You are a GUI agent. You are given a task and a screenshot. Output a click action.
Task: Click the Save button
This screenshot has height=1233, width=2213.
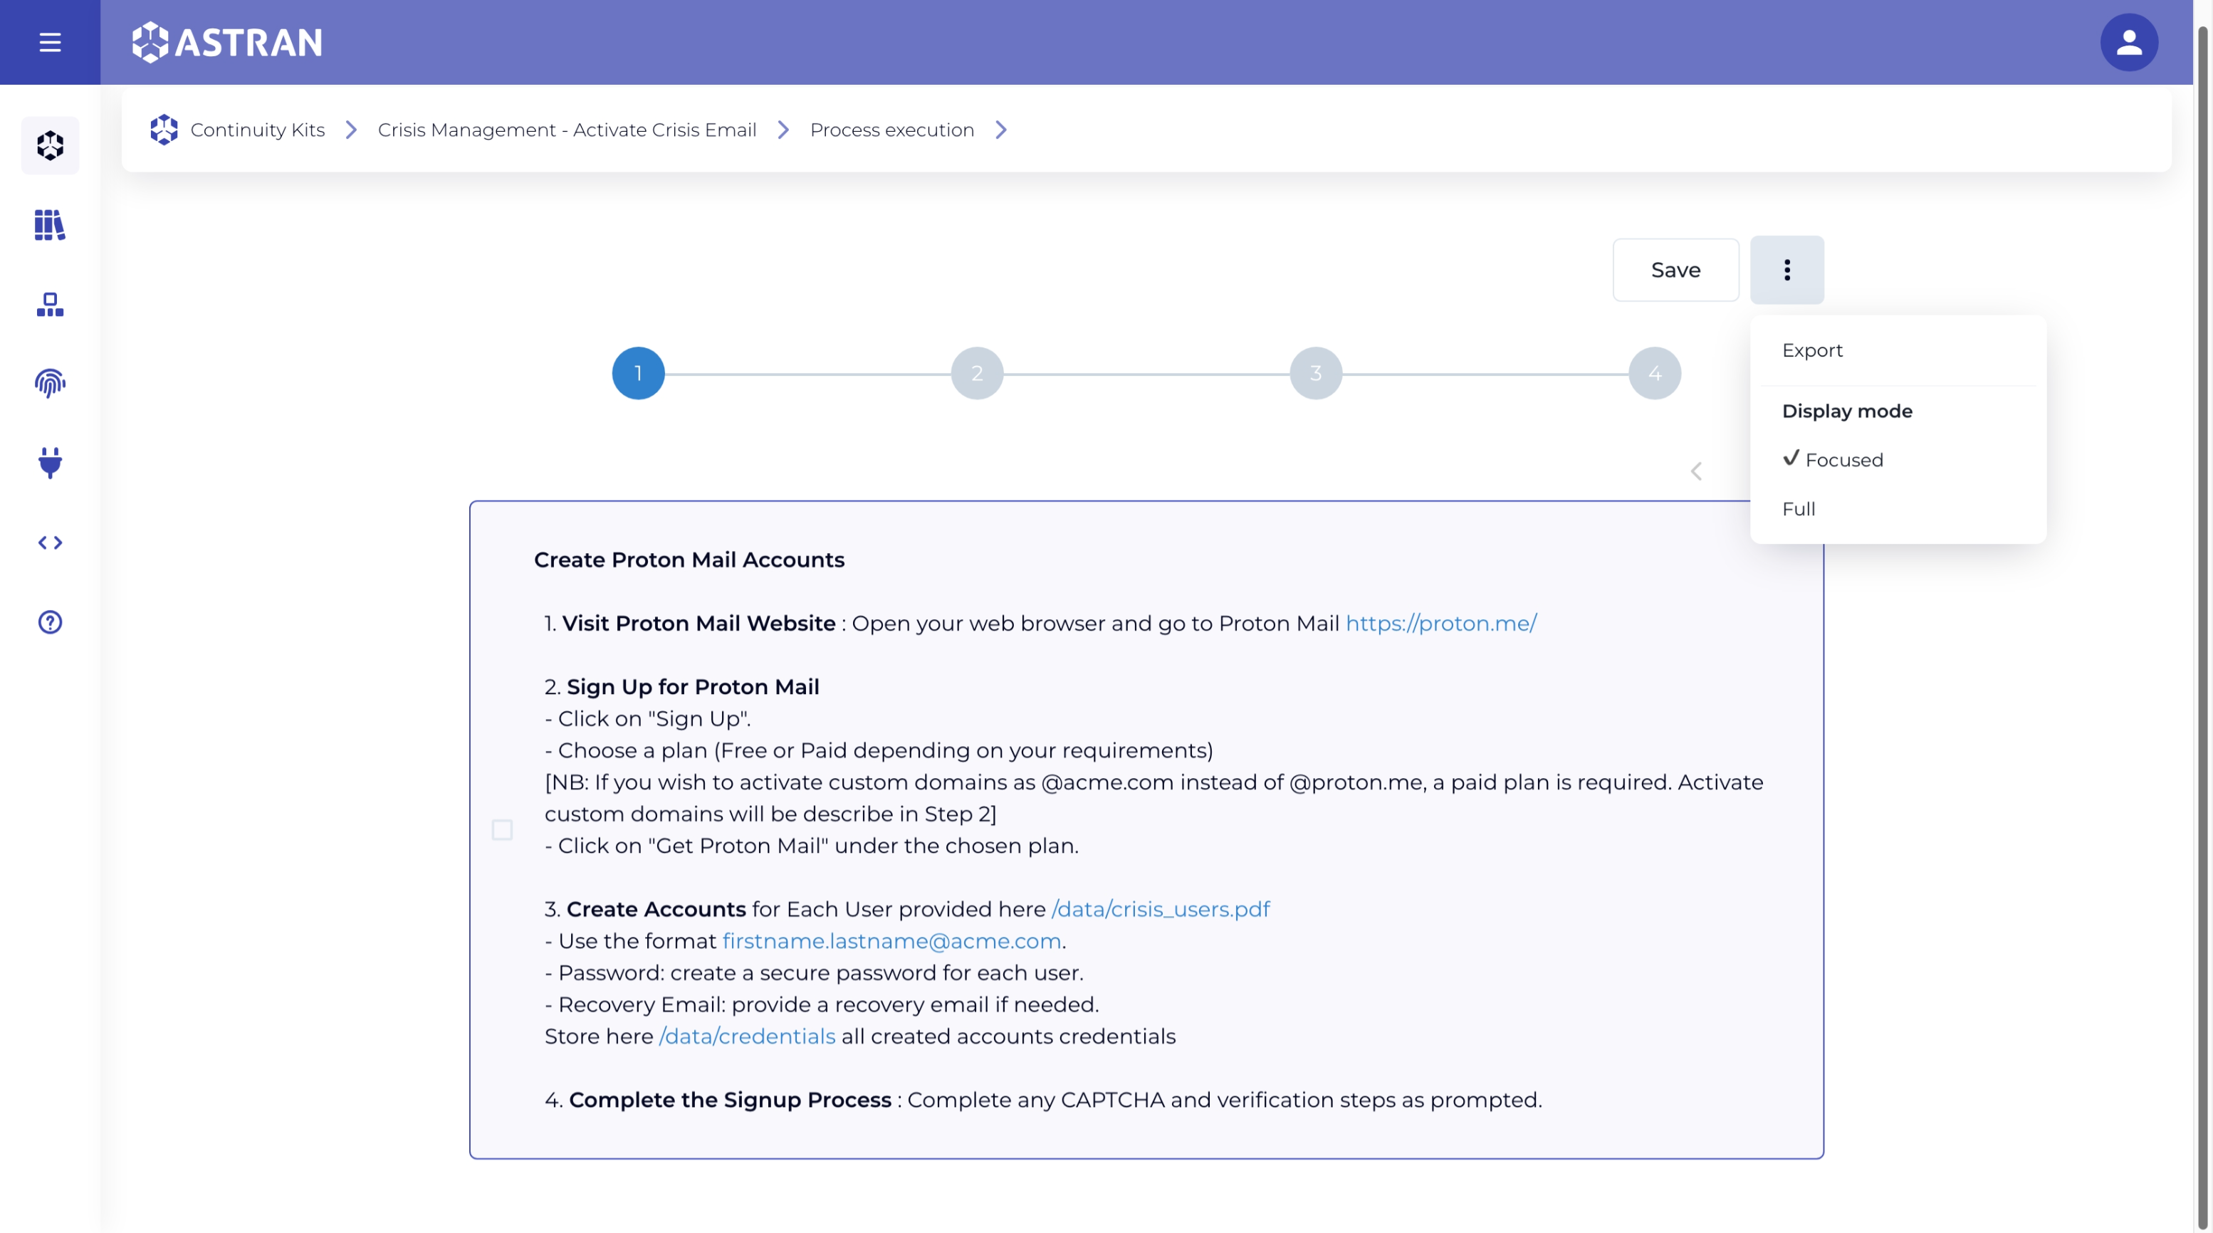pyautogui.click(x=1675, y=270)
